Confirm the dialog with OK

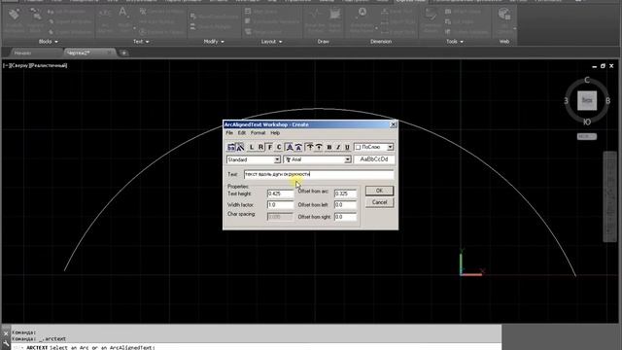click(x=379, y=191)
